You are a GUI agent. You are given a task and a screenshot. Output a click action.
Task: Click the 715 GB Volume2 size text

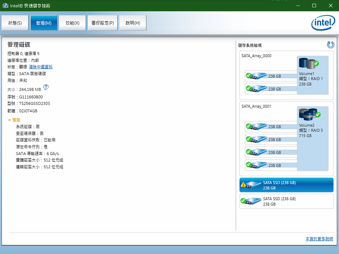pyautogui.click(x=305, y=136)
